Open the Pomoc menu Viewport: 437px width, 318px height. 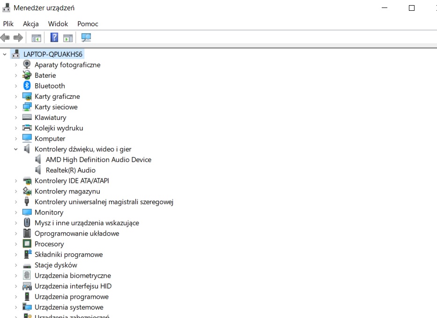pyautogui.click(x=88, y=24)
